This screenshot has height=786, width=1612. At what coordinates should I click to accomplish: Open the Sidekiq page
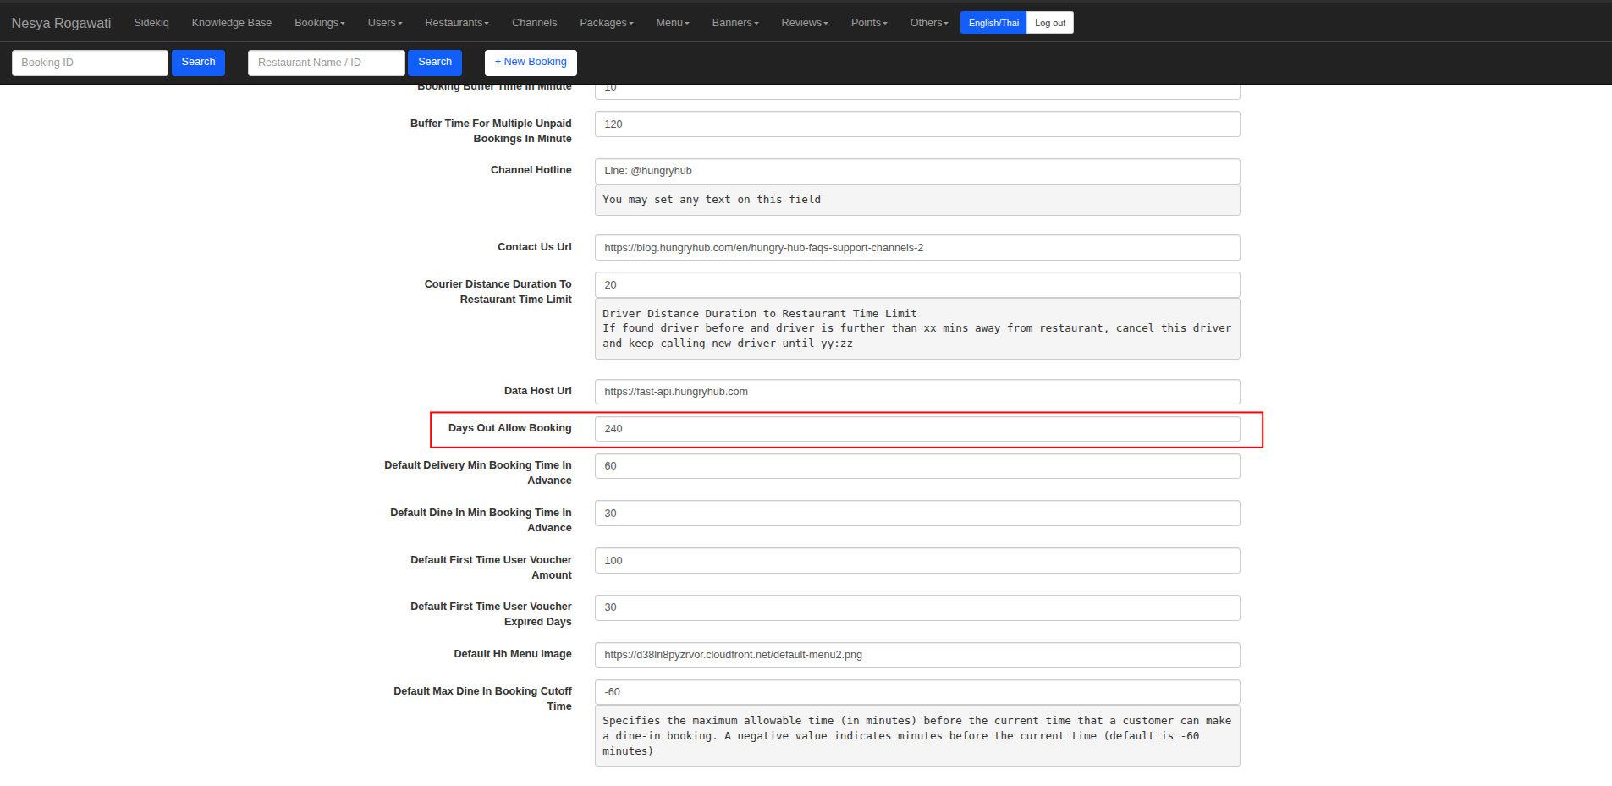point(151,23)
